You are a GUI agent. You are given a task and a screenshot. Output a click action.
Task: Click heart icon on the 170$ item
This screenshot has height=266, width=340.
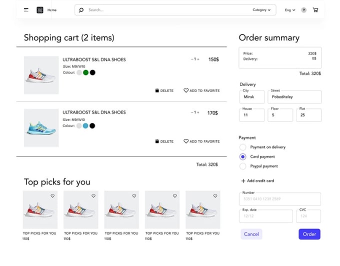coord(186,141)
